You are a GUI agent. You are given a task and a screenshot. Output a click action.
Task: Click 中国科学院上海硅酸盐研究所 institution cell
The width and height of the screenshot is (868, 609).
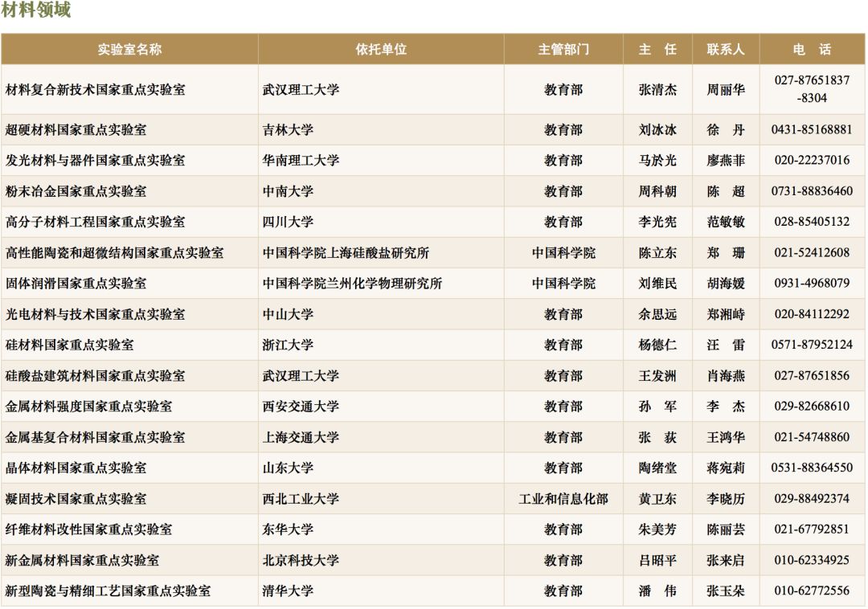[x=346, y=252]
